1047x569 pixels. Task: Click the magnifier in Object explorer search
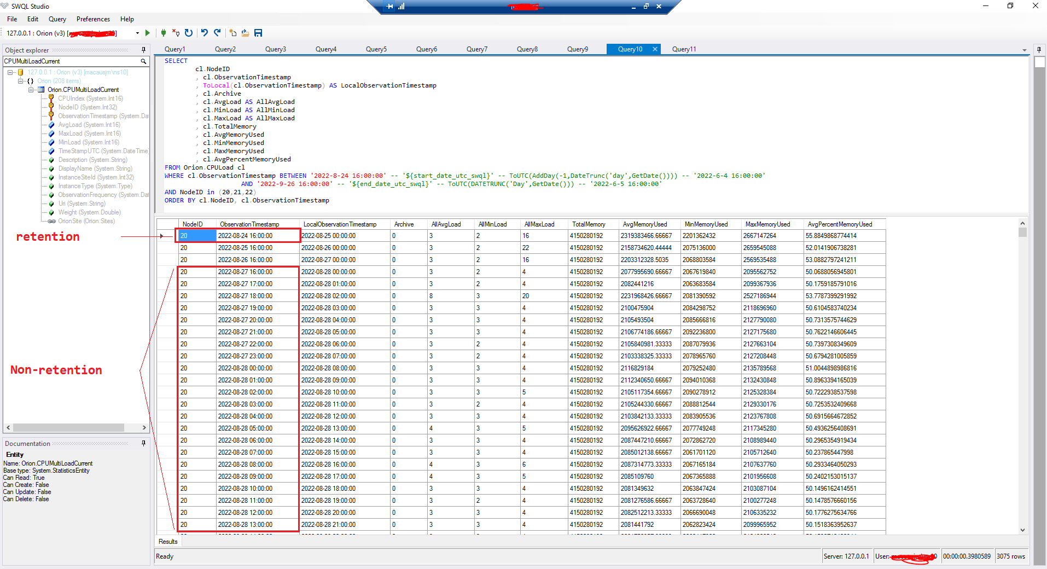click(x=143, y=61)
